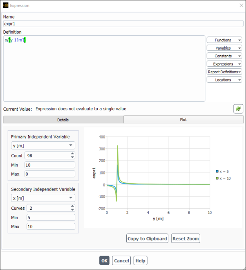
Task: Open the Expressions dropdown
Action: point(224,64)
